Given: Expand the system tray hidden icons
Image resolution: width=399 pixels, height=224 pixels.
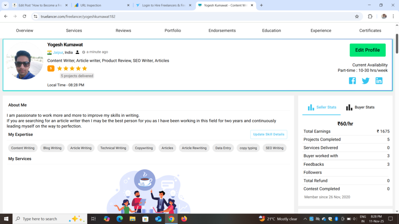Looking at the screenshot, I should pos(305,219).
